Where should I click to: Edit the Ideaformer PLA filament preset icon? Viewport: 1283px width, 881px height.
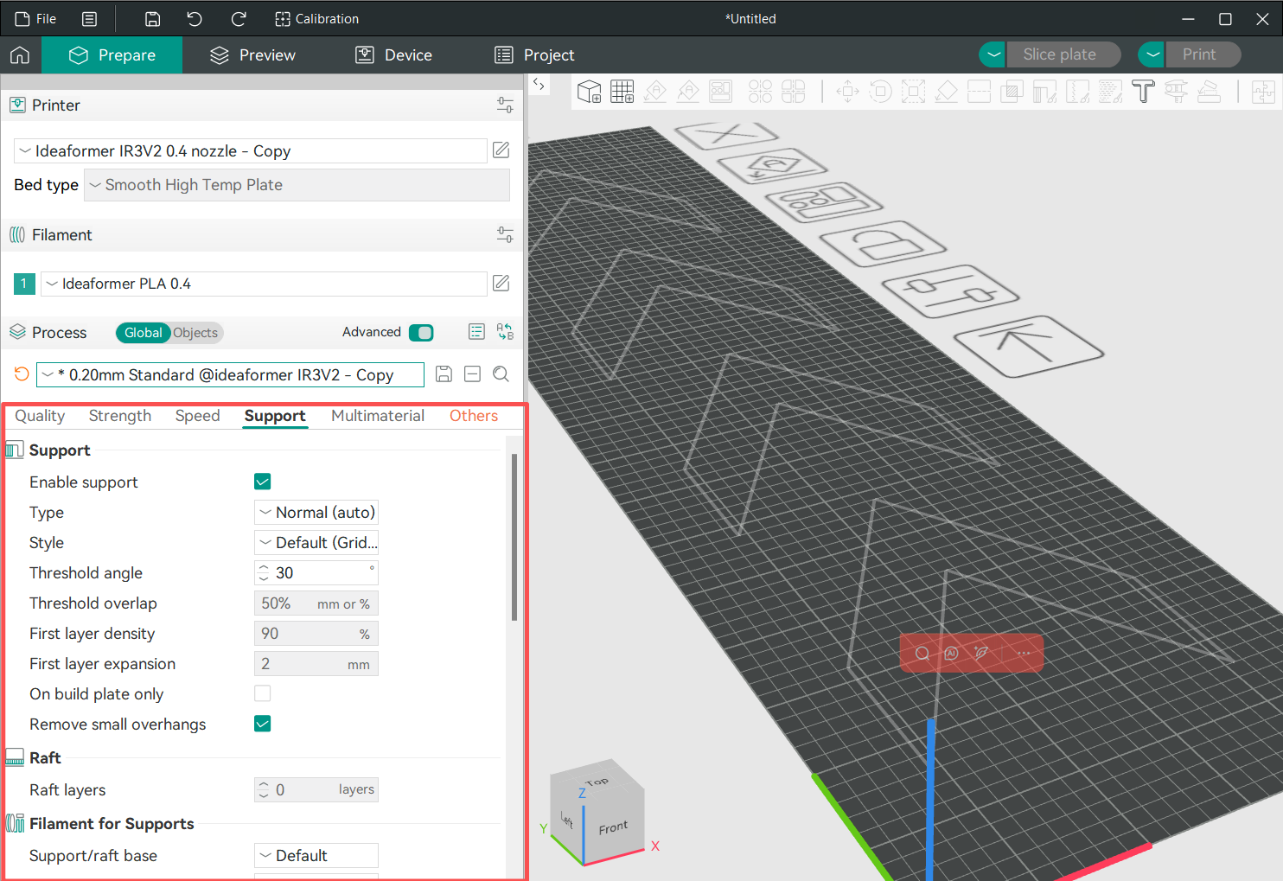(501, 284)
